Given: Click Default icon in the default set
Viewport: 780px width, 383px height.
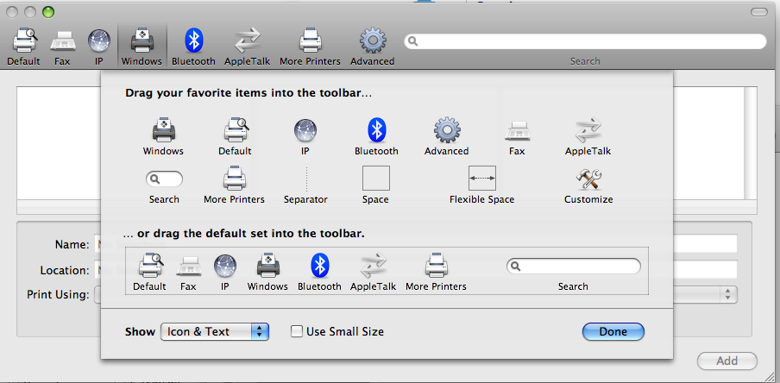Looking at the screenshot, I should (150, 266).
